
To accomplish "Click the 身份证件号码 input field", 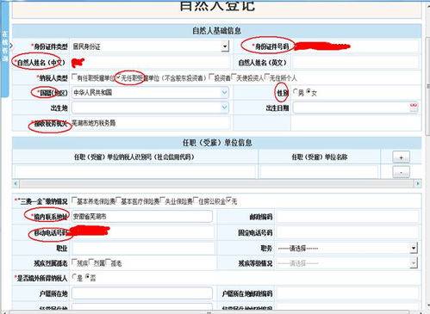I will [x=356, y=46].
